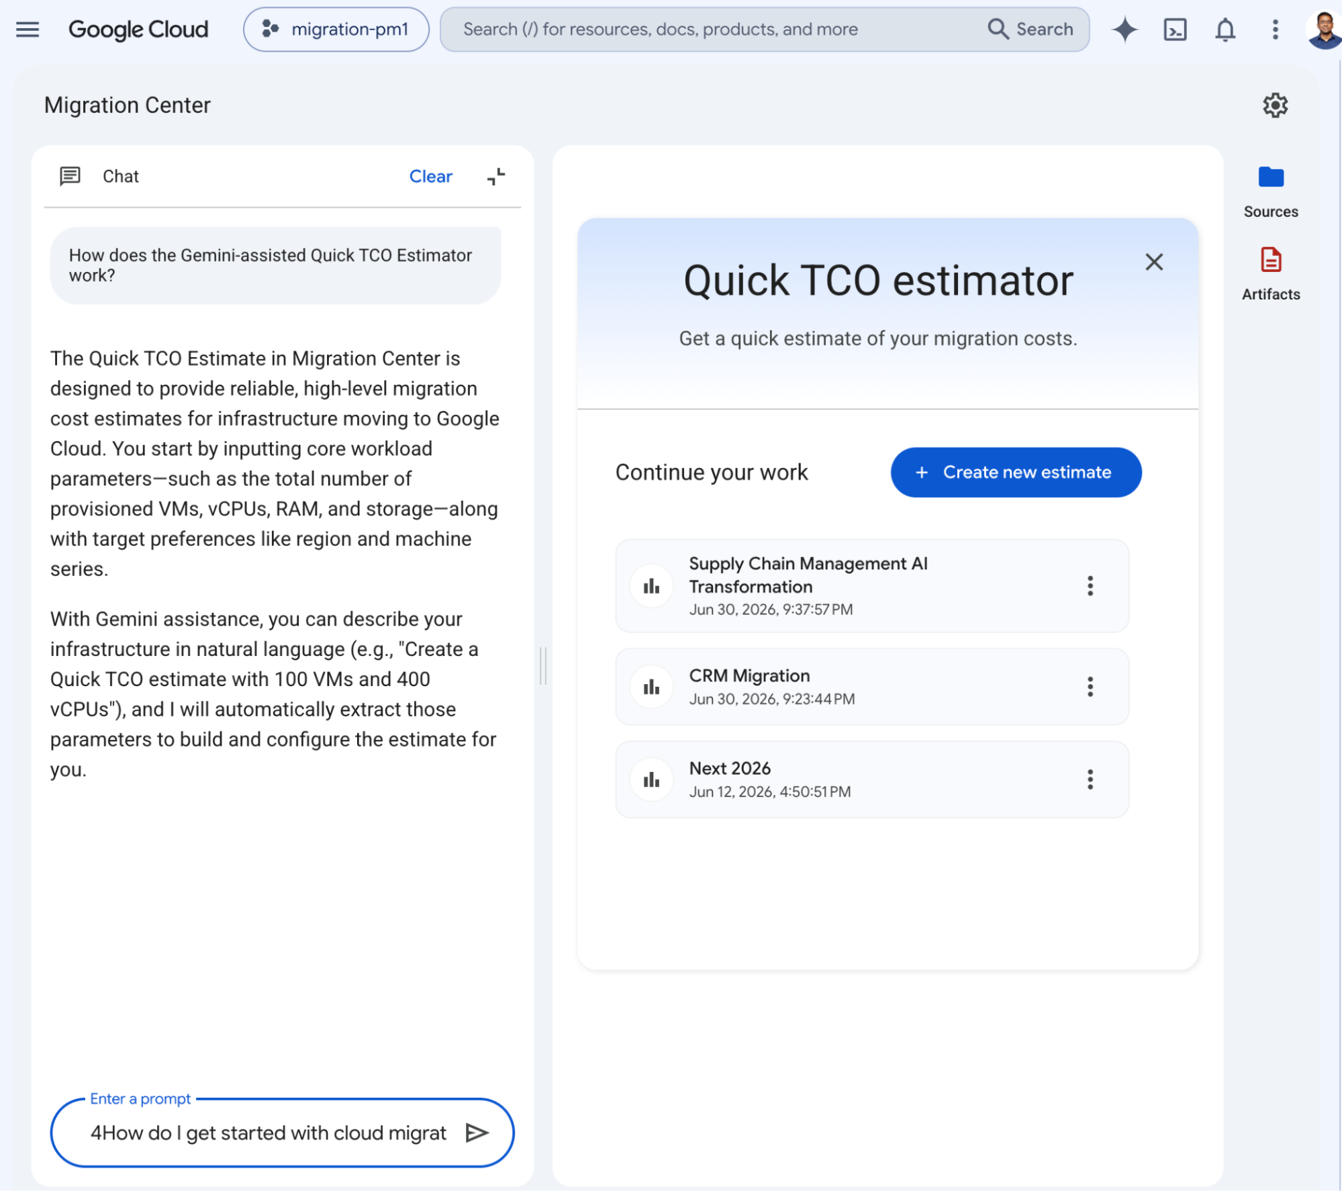Image resolution: width=1342 pixels, height=1191 pixels.
Task: Open the top bar more options menu
Action: 1275,30
